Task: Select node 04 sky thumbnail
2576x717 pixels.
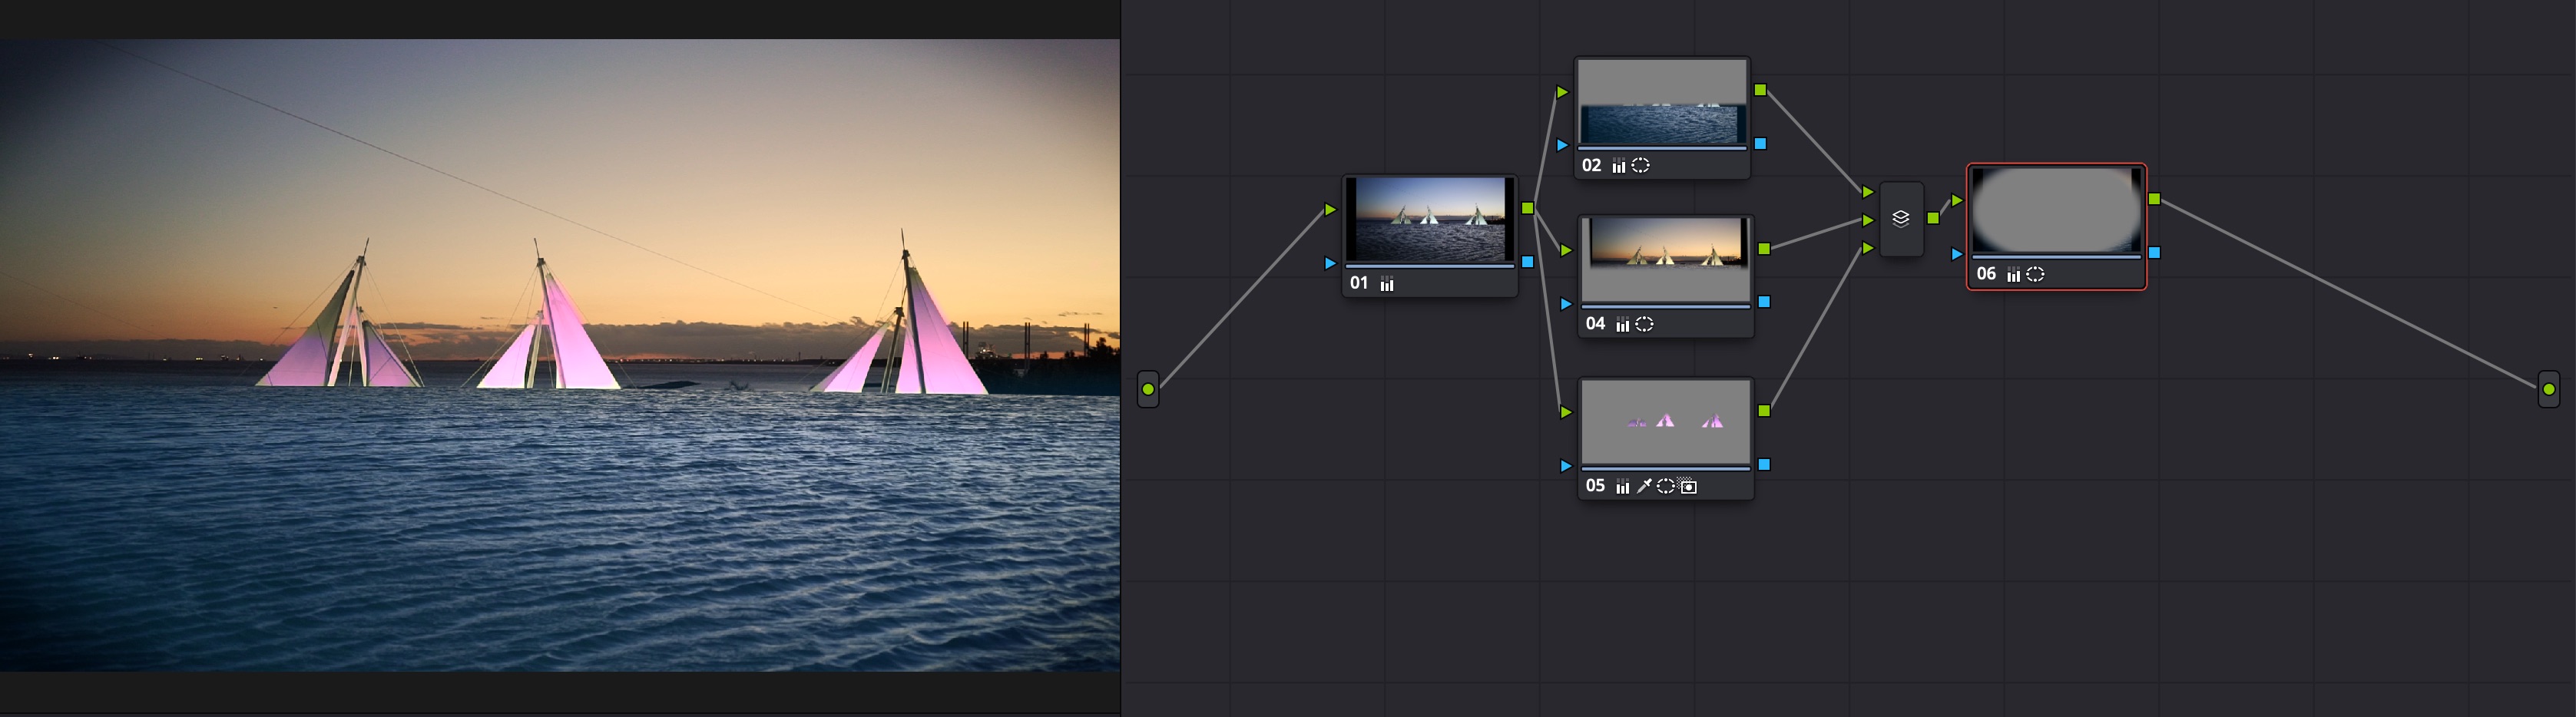Action: [1665, 259]
